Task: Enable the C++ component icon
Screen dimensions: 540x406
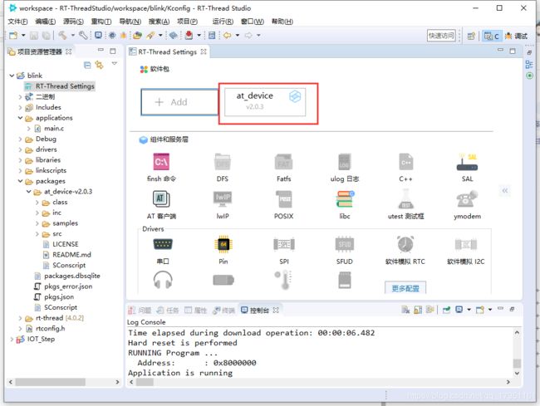Action: [x=405, y=162]
